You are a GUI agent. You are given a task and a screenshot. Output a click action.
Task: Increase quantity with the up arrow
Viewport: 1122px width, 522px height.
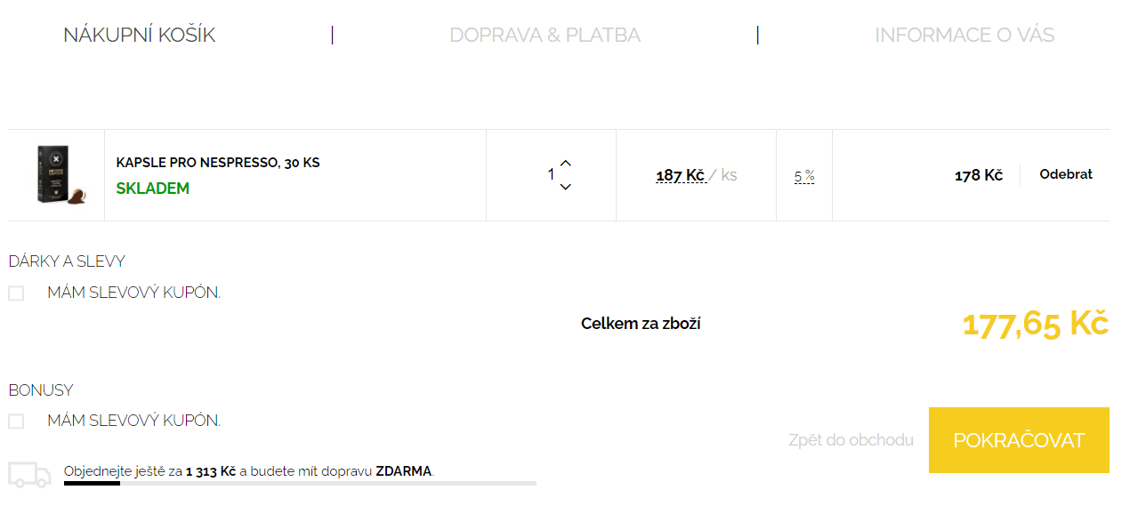pyautogui.click(x=565, y=163)
